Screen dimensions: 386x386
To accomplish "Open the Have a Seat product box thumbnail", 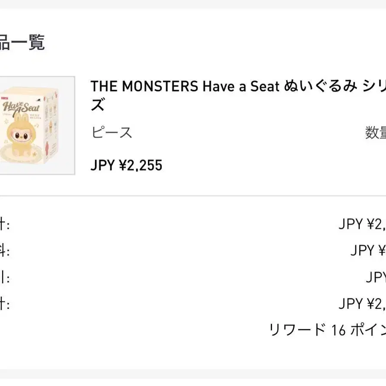I will click(x=37, y=126).
